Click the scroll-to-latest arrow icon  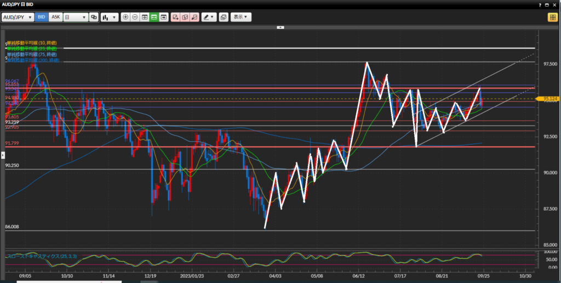point(163,17)
